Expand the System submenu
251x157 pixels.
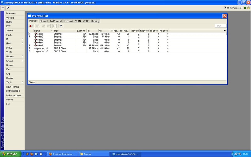click(x=22, y=61)
